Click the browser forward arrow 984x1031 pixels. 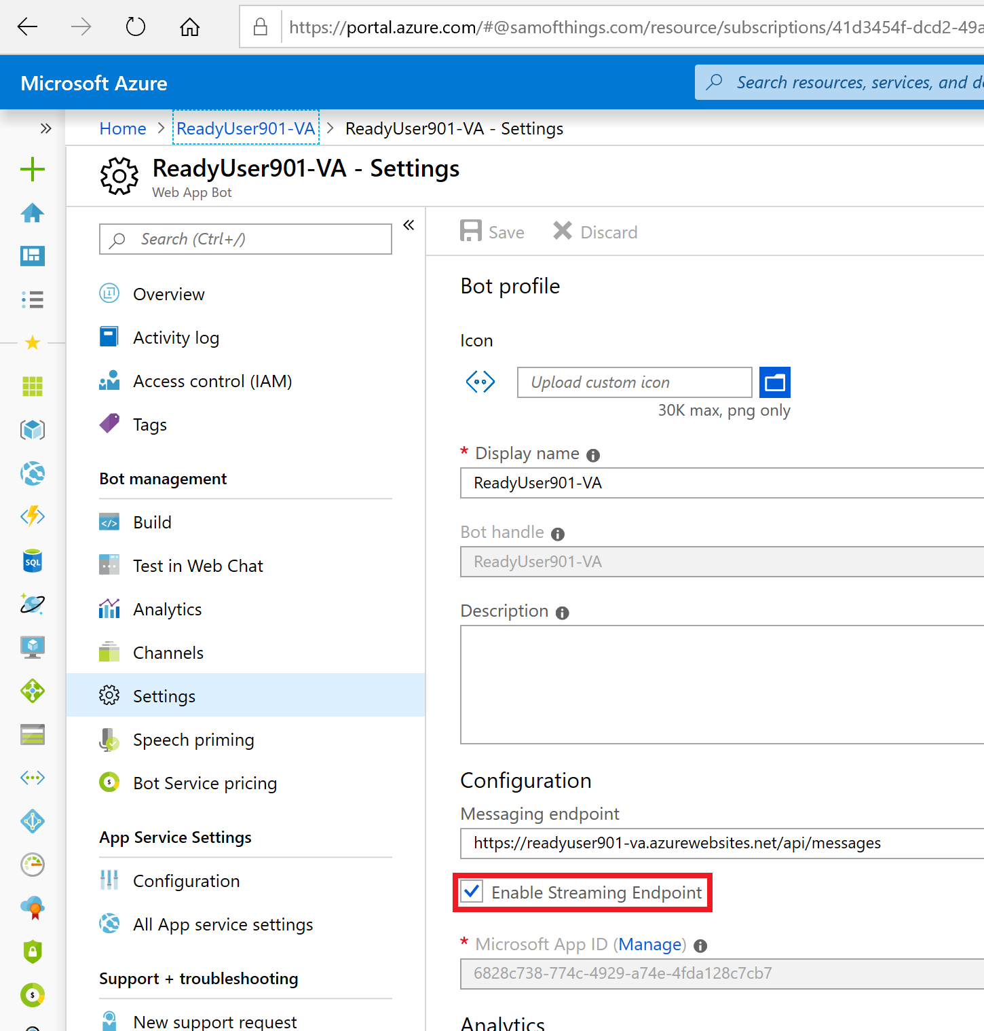81,27
